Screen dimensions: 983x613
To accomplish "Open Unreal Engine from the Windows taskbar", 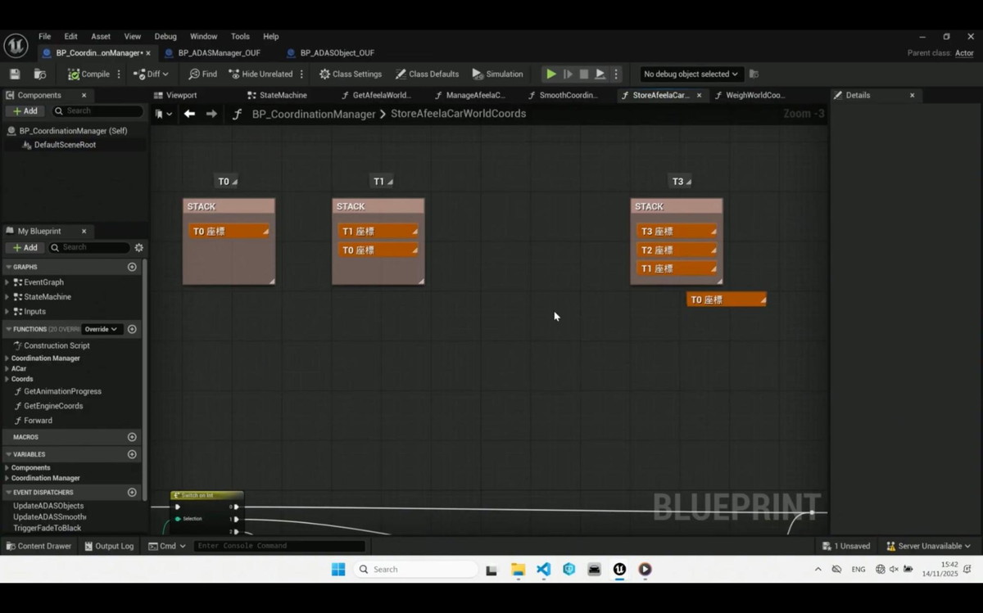I will click(619, 570).
